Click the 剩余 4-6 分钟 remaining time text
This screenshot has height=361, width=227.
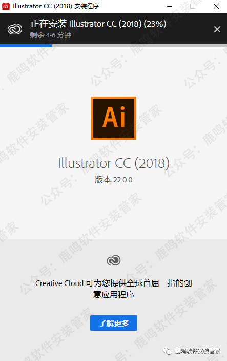(x=51, y=35)
